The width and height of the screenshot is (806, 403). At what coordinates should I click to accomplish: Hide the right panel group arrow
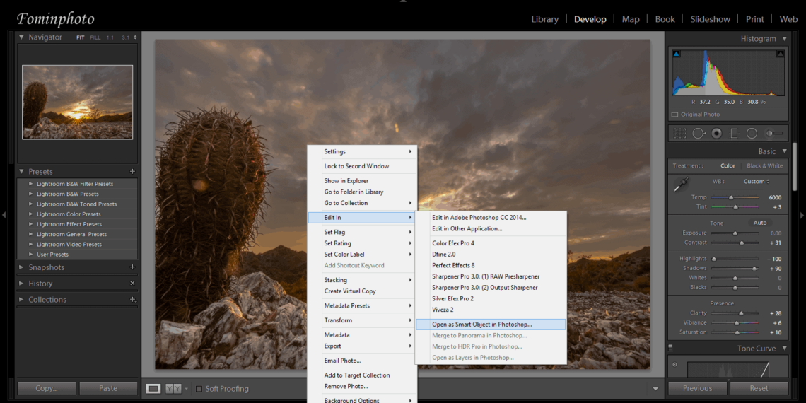[x=802, y=215]
